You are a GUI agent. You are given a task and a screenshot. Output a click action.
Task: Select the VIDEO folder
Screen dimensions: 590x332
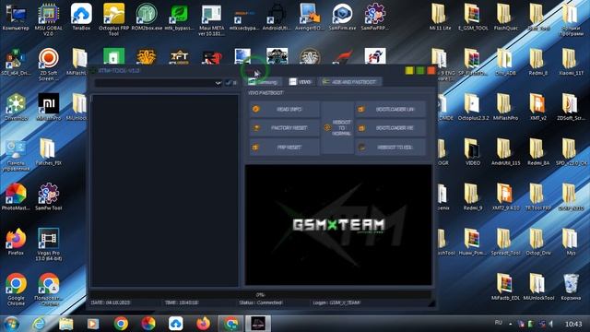(x=473, y=152)
